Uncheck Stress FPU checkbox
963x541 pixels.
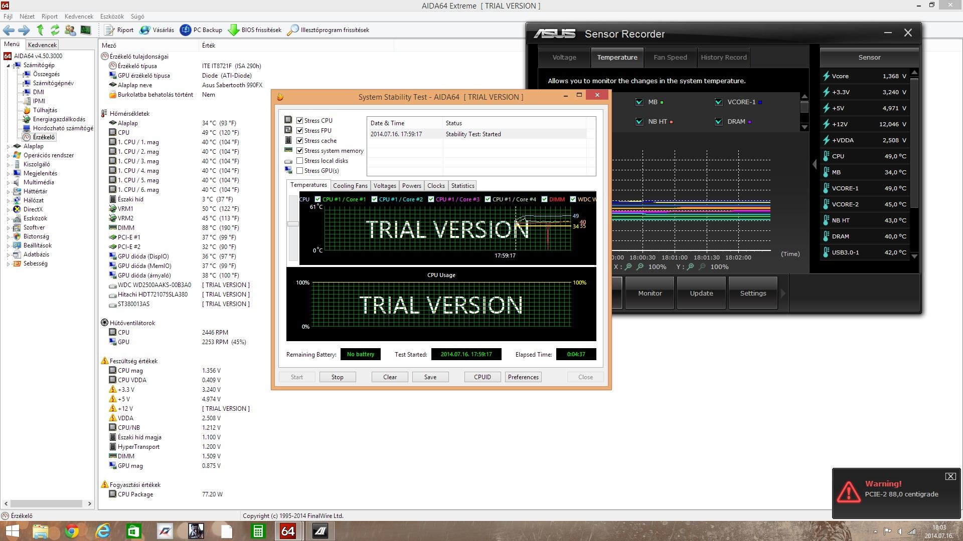300,131
